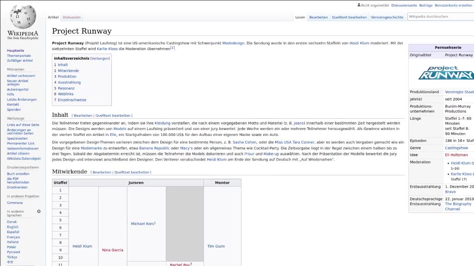Image resolution: width=474 pixels, height=266 pixels.
Task: Switch to Dansk language version
Action: point(12,222)
